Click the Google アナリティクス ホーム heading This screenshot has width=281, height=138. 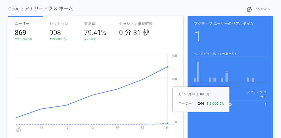(41, 9)
